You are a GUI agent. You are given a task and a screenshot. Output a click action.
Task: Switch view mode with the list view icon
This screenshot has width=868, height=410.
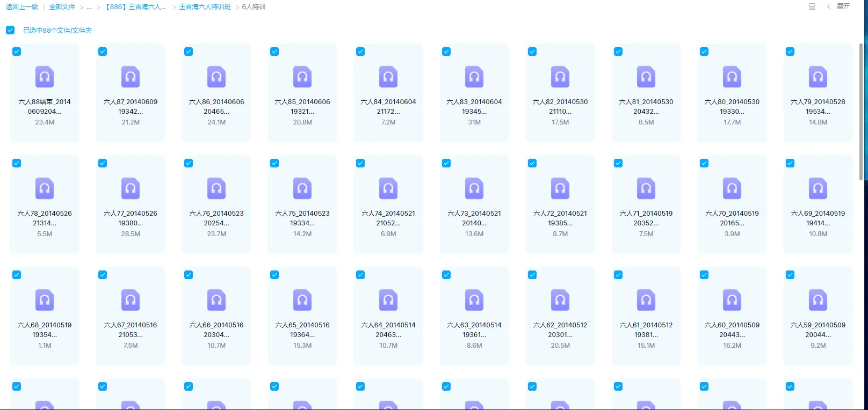pos(812,6)
